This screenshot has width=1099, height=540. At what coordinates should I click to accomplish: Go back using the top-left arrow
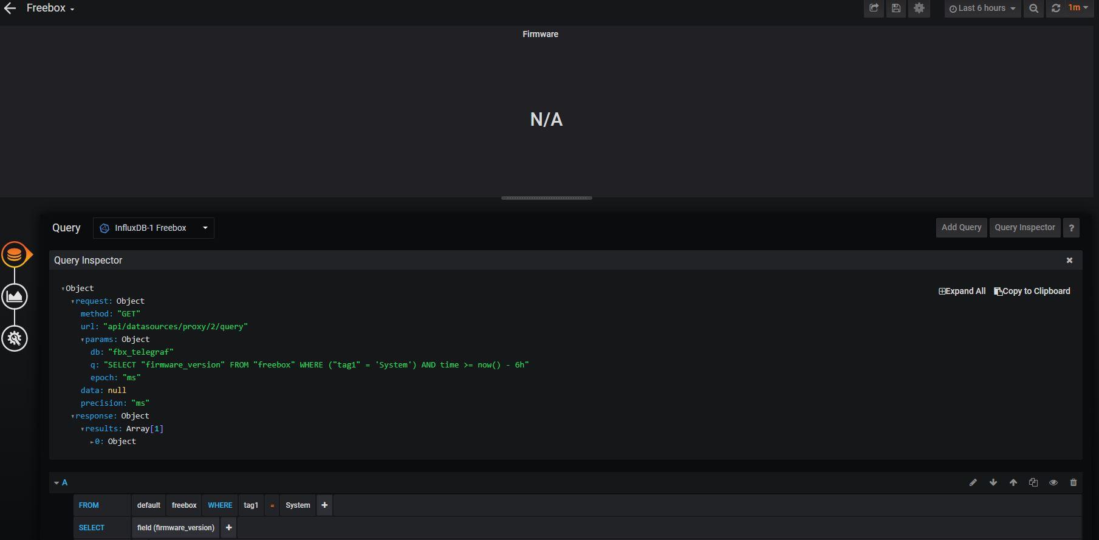pyautogui.click(x=10, y=9)
